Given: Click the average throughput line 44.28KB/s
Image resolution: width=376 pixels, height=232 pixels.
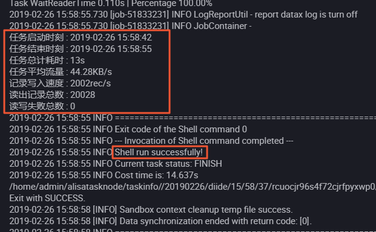Looking at the screenshot, I should tap(61, 72).
